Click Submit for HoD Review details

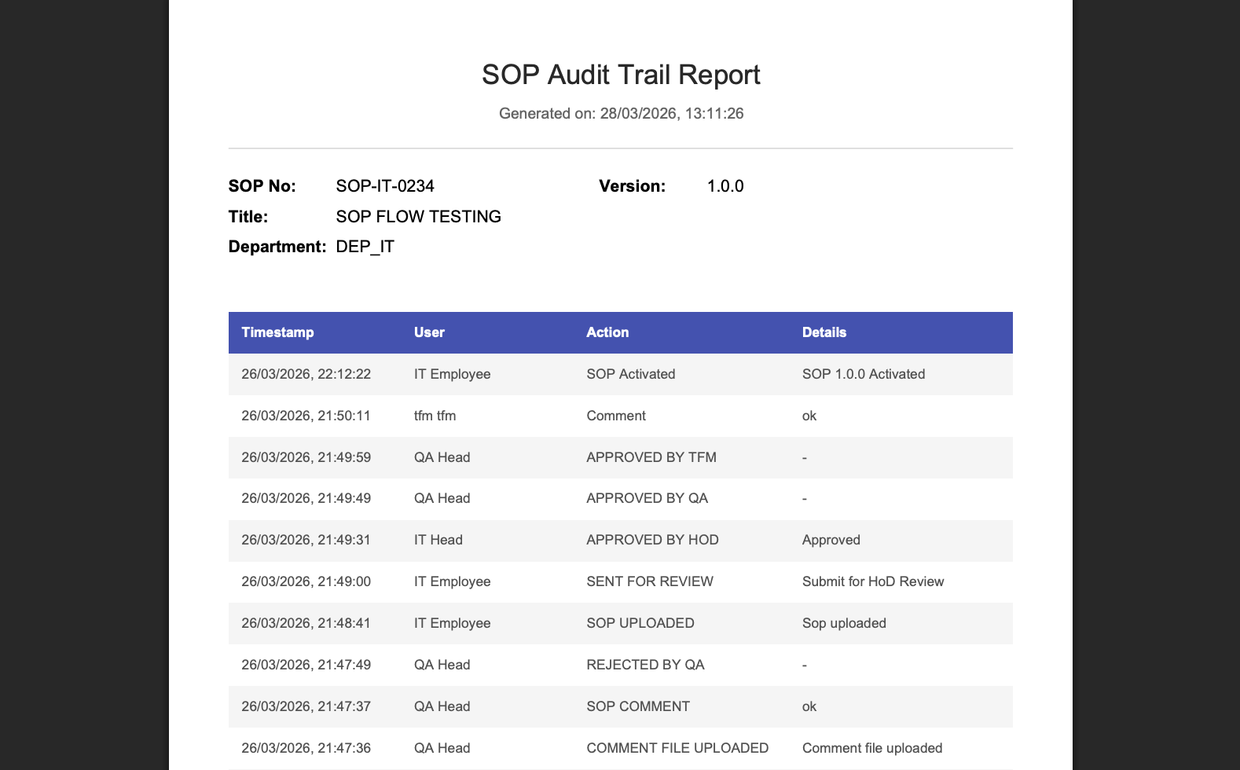tap(873, 581)
